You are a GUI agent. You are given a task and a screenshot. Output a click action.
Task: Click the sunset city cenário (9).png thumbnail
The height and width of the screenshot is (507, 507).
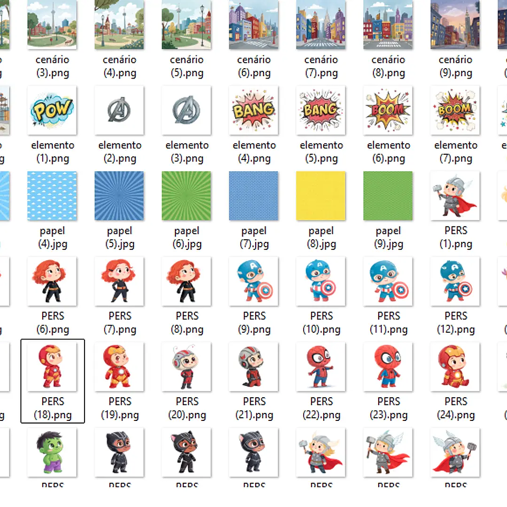[x=455, y=25]
